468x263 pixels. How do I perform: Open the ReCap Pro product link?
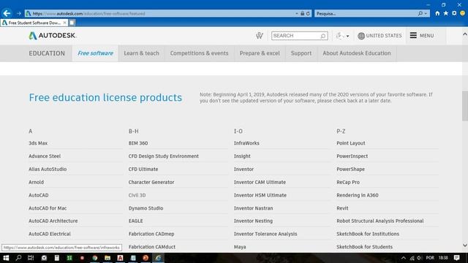[x=348, y=182]
